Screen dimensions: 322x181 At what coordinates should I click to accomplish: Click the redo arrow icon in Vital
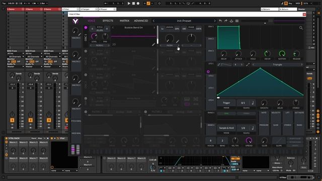click(x=226, y=21)
